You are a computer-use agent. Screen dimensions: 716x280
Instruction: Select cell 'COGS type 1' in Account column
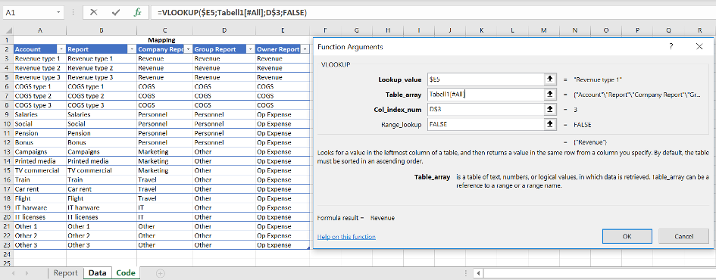tap(39, 86)
